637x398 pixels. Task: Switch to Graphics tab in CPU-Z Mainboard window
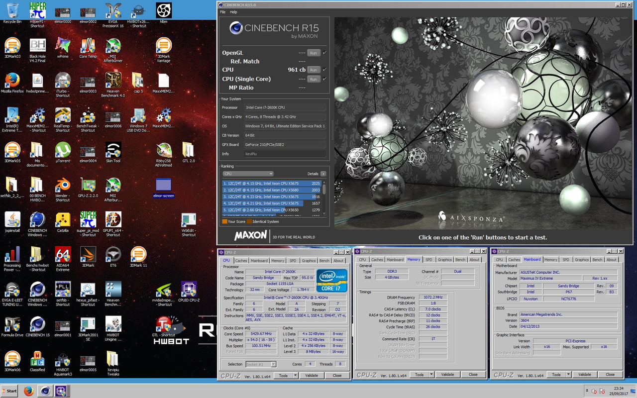click(582, 260)
